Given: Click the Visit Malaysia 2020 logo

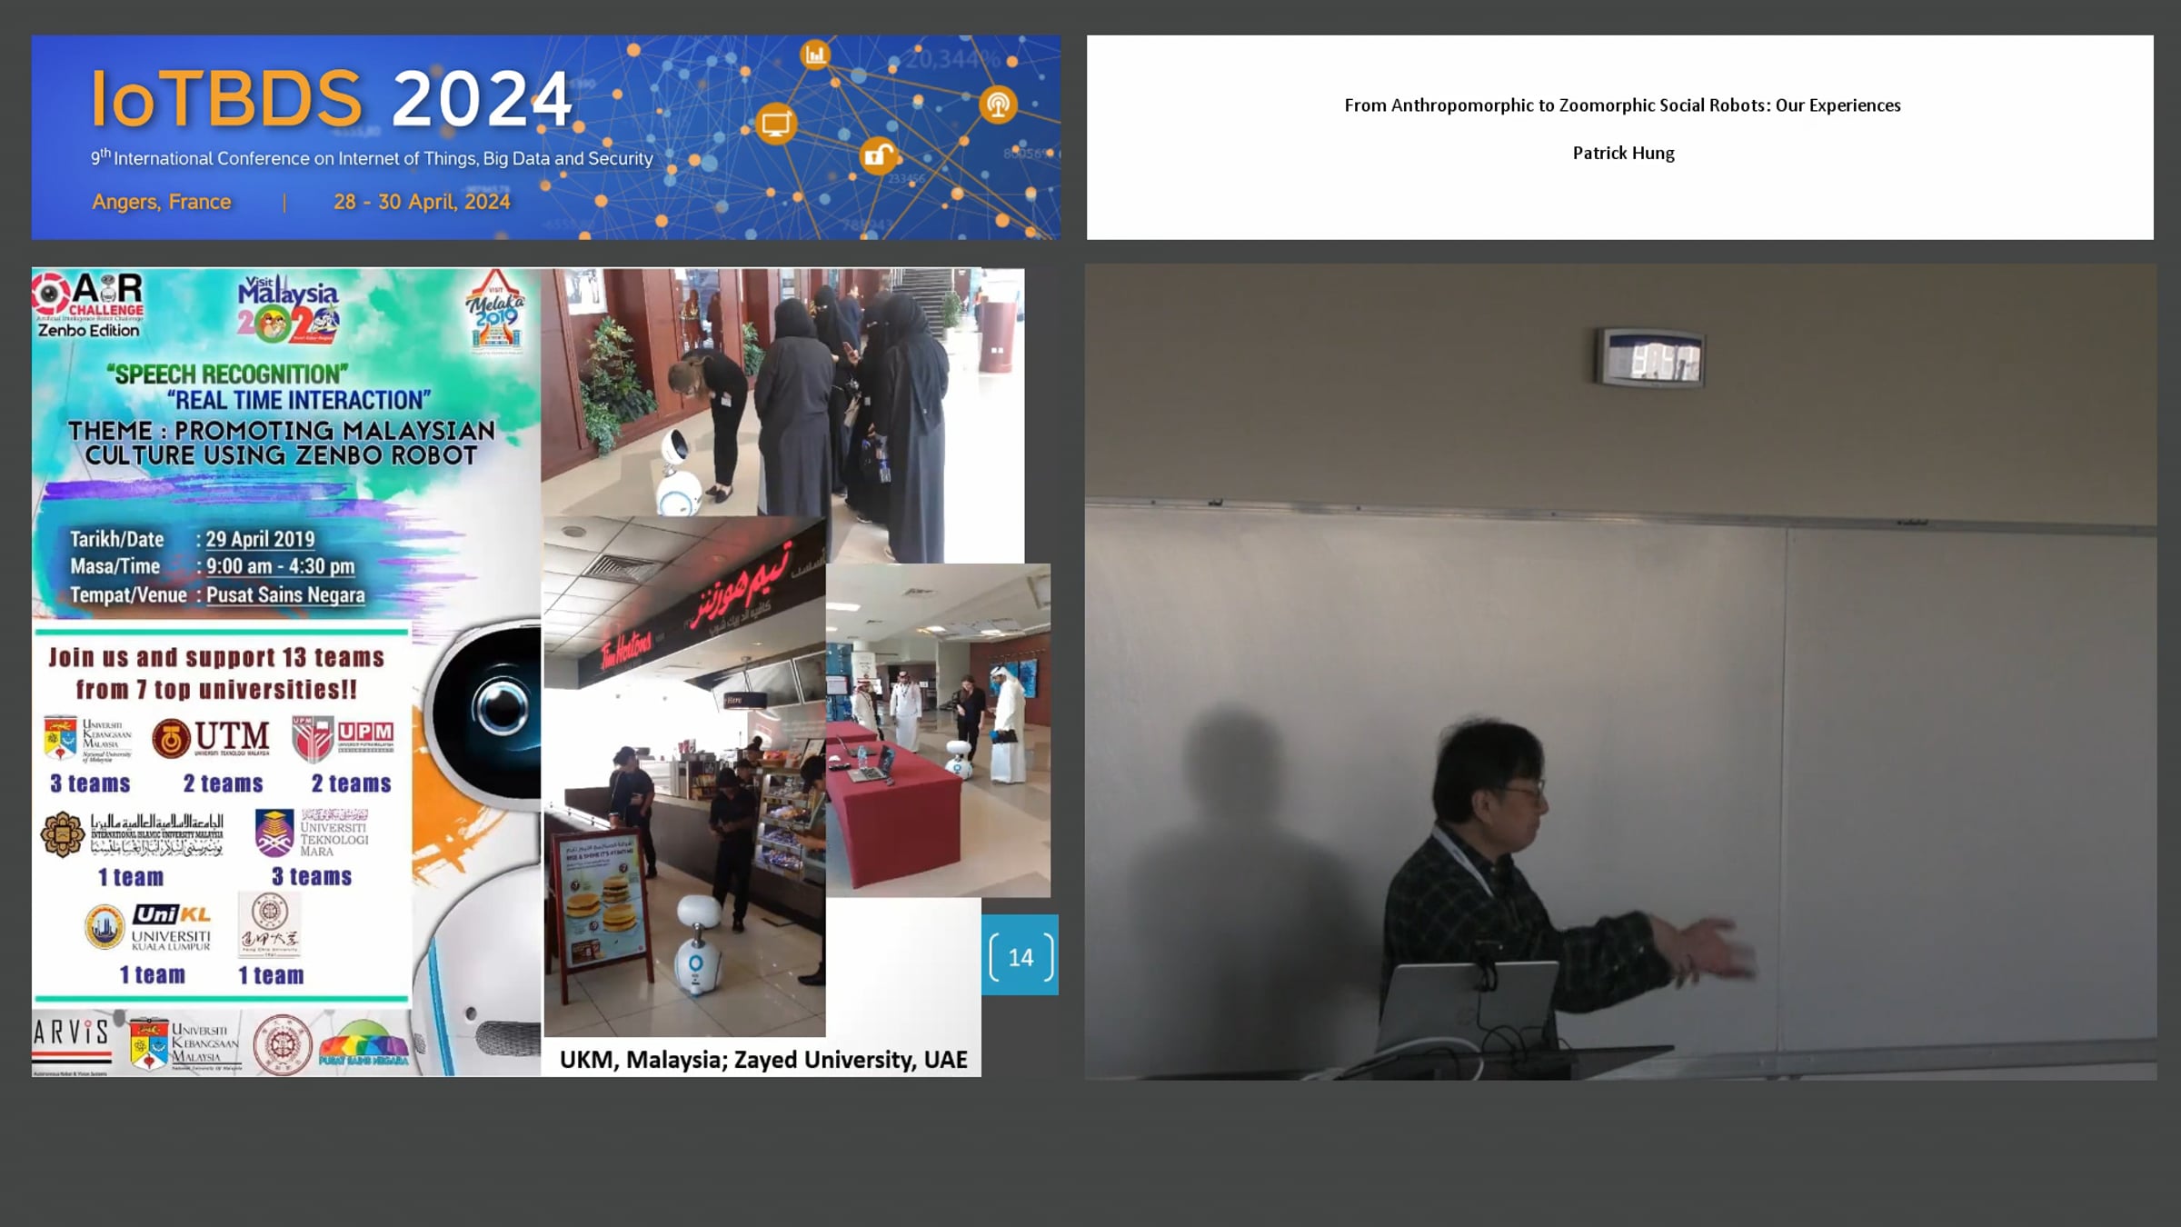Looking at the screenshot, I should 288,310.
